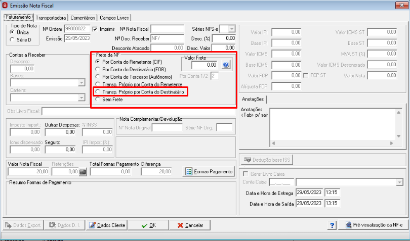Click the Nº Nota Fiscal input field

pos(168,29)
